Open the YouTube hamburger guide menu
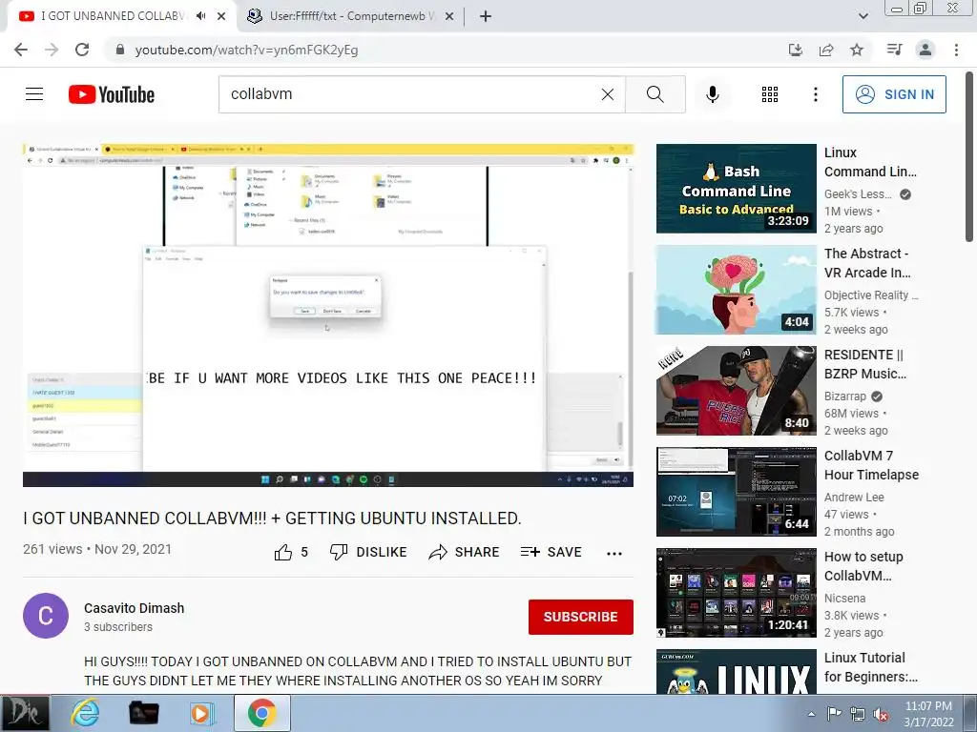 (x=34, y=94)
